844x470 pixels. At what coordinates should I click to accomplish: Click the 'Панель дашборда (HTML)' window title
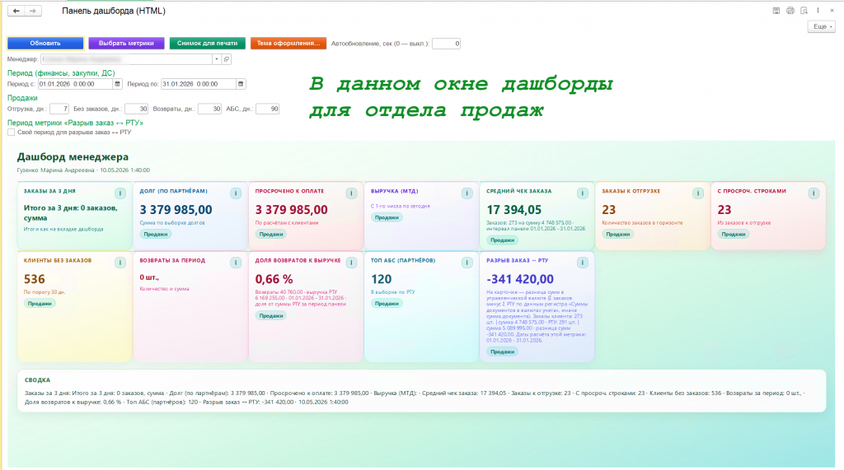pyautogui.click(x=114, y=11)
